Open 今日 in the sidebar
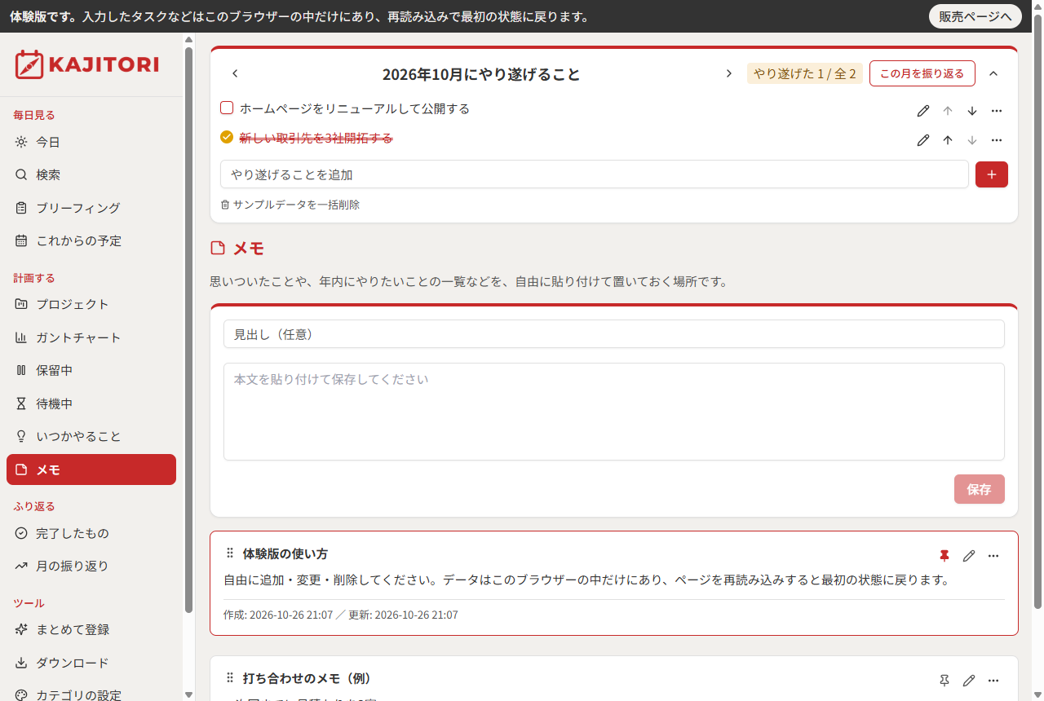The width and height of the screenshot is (1044, 701). [91, 142]
